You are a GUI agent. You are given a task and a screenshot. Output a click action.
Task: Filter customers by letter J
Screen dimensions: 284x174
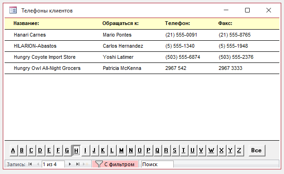coord(95,150)
